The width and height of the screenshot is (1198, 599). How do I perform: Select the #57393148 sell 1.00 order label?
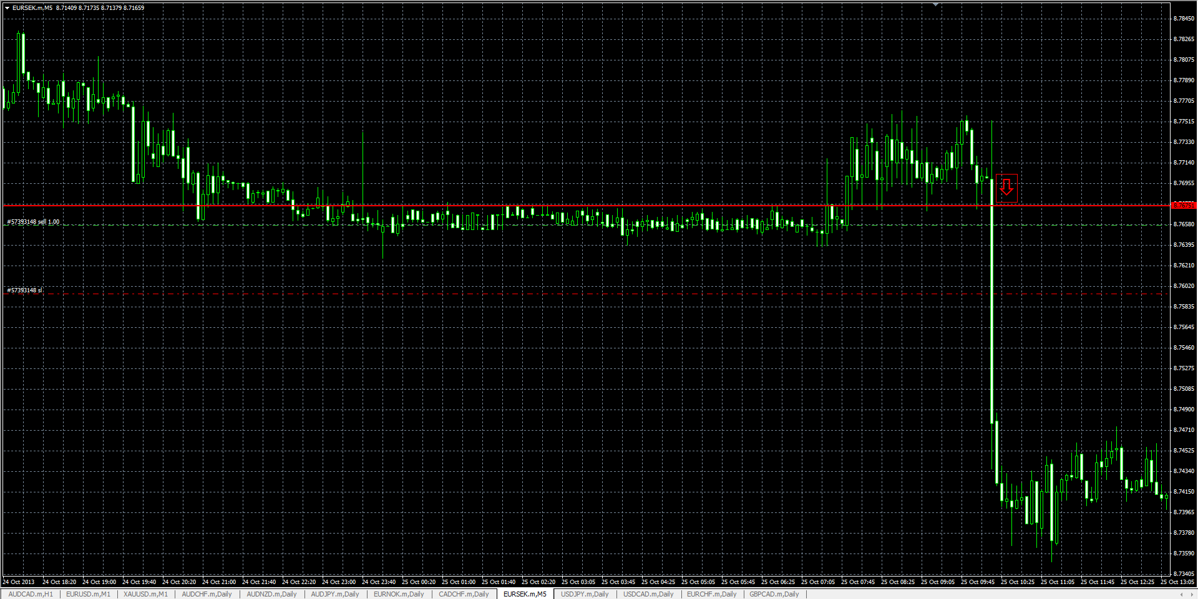(x=34, y=222)
